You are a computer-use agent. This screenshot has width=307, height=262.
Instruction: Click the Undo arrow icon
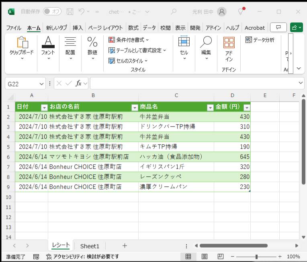[x=82, y=11]
